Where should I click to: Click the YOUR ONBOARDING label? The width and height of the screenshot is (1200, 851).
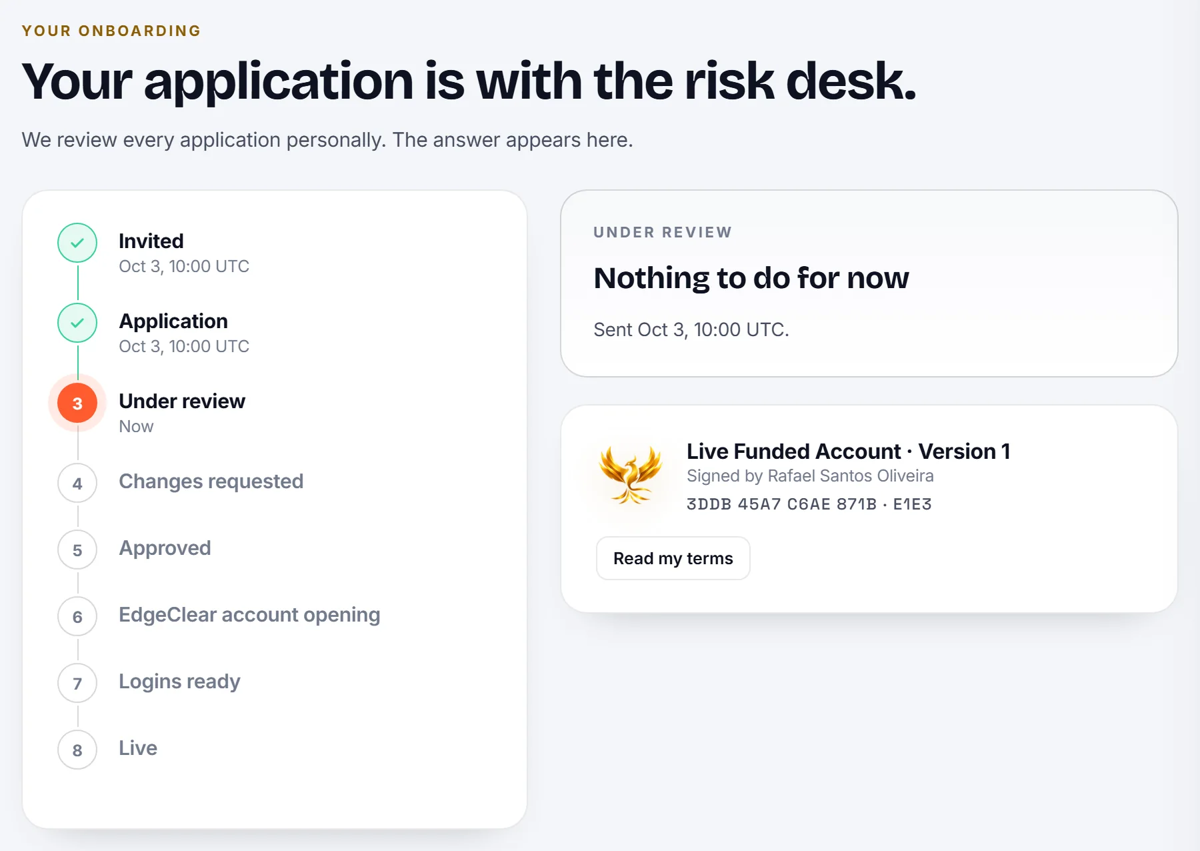(x=111, y=31)
